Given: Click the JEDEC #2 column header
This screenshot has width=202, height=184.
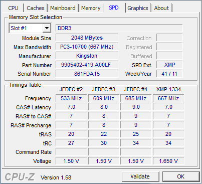Looking at the screenshot, I should point(71,89).
